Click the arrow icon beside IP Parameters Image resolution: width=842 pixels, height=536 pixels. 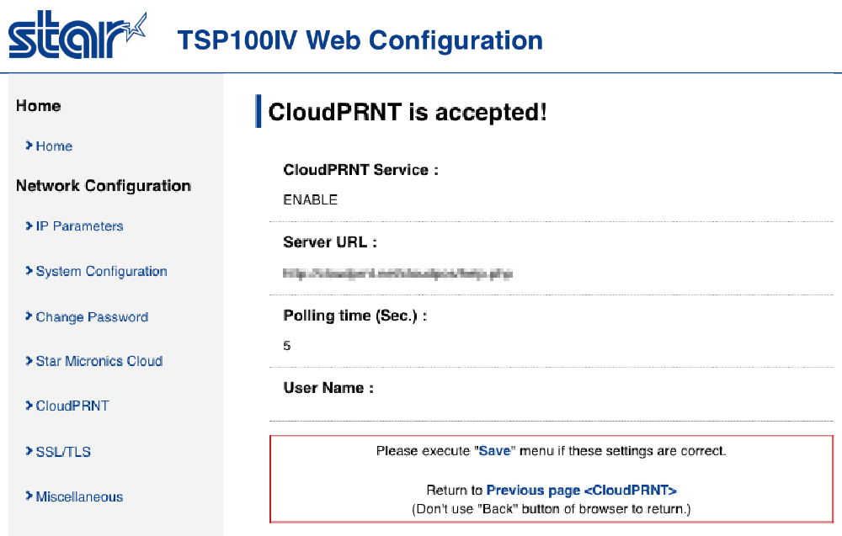click(x=29, y=226)
